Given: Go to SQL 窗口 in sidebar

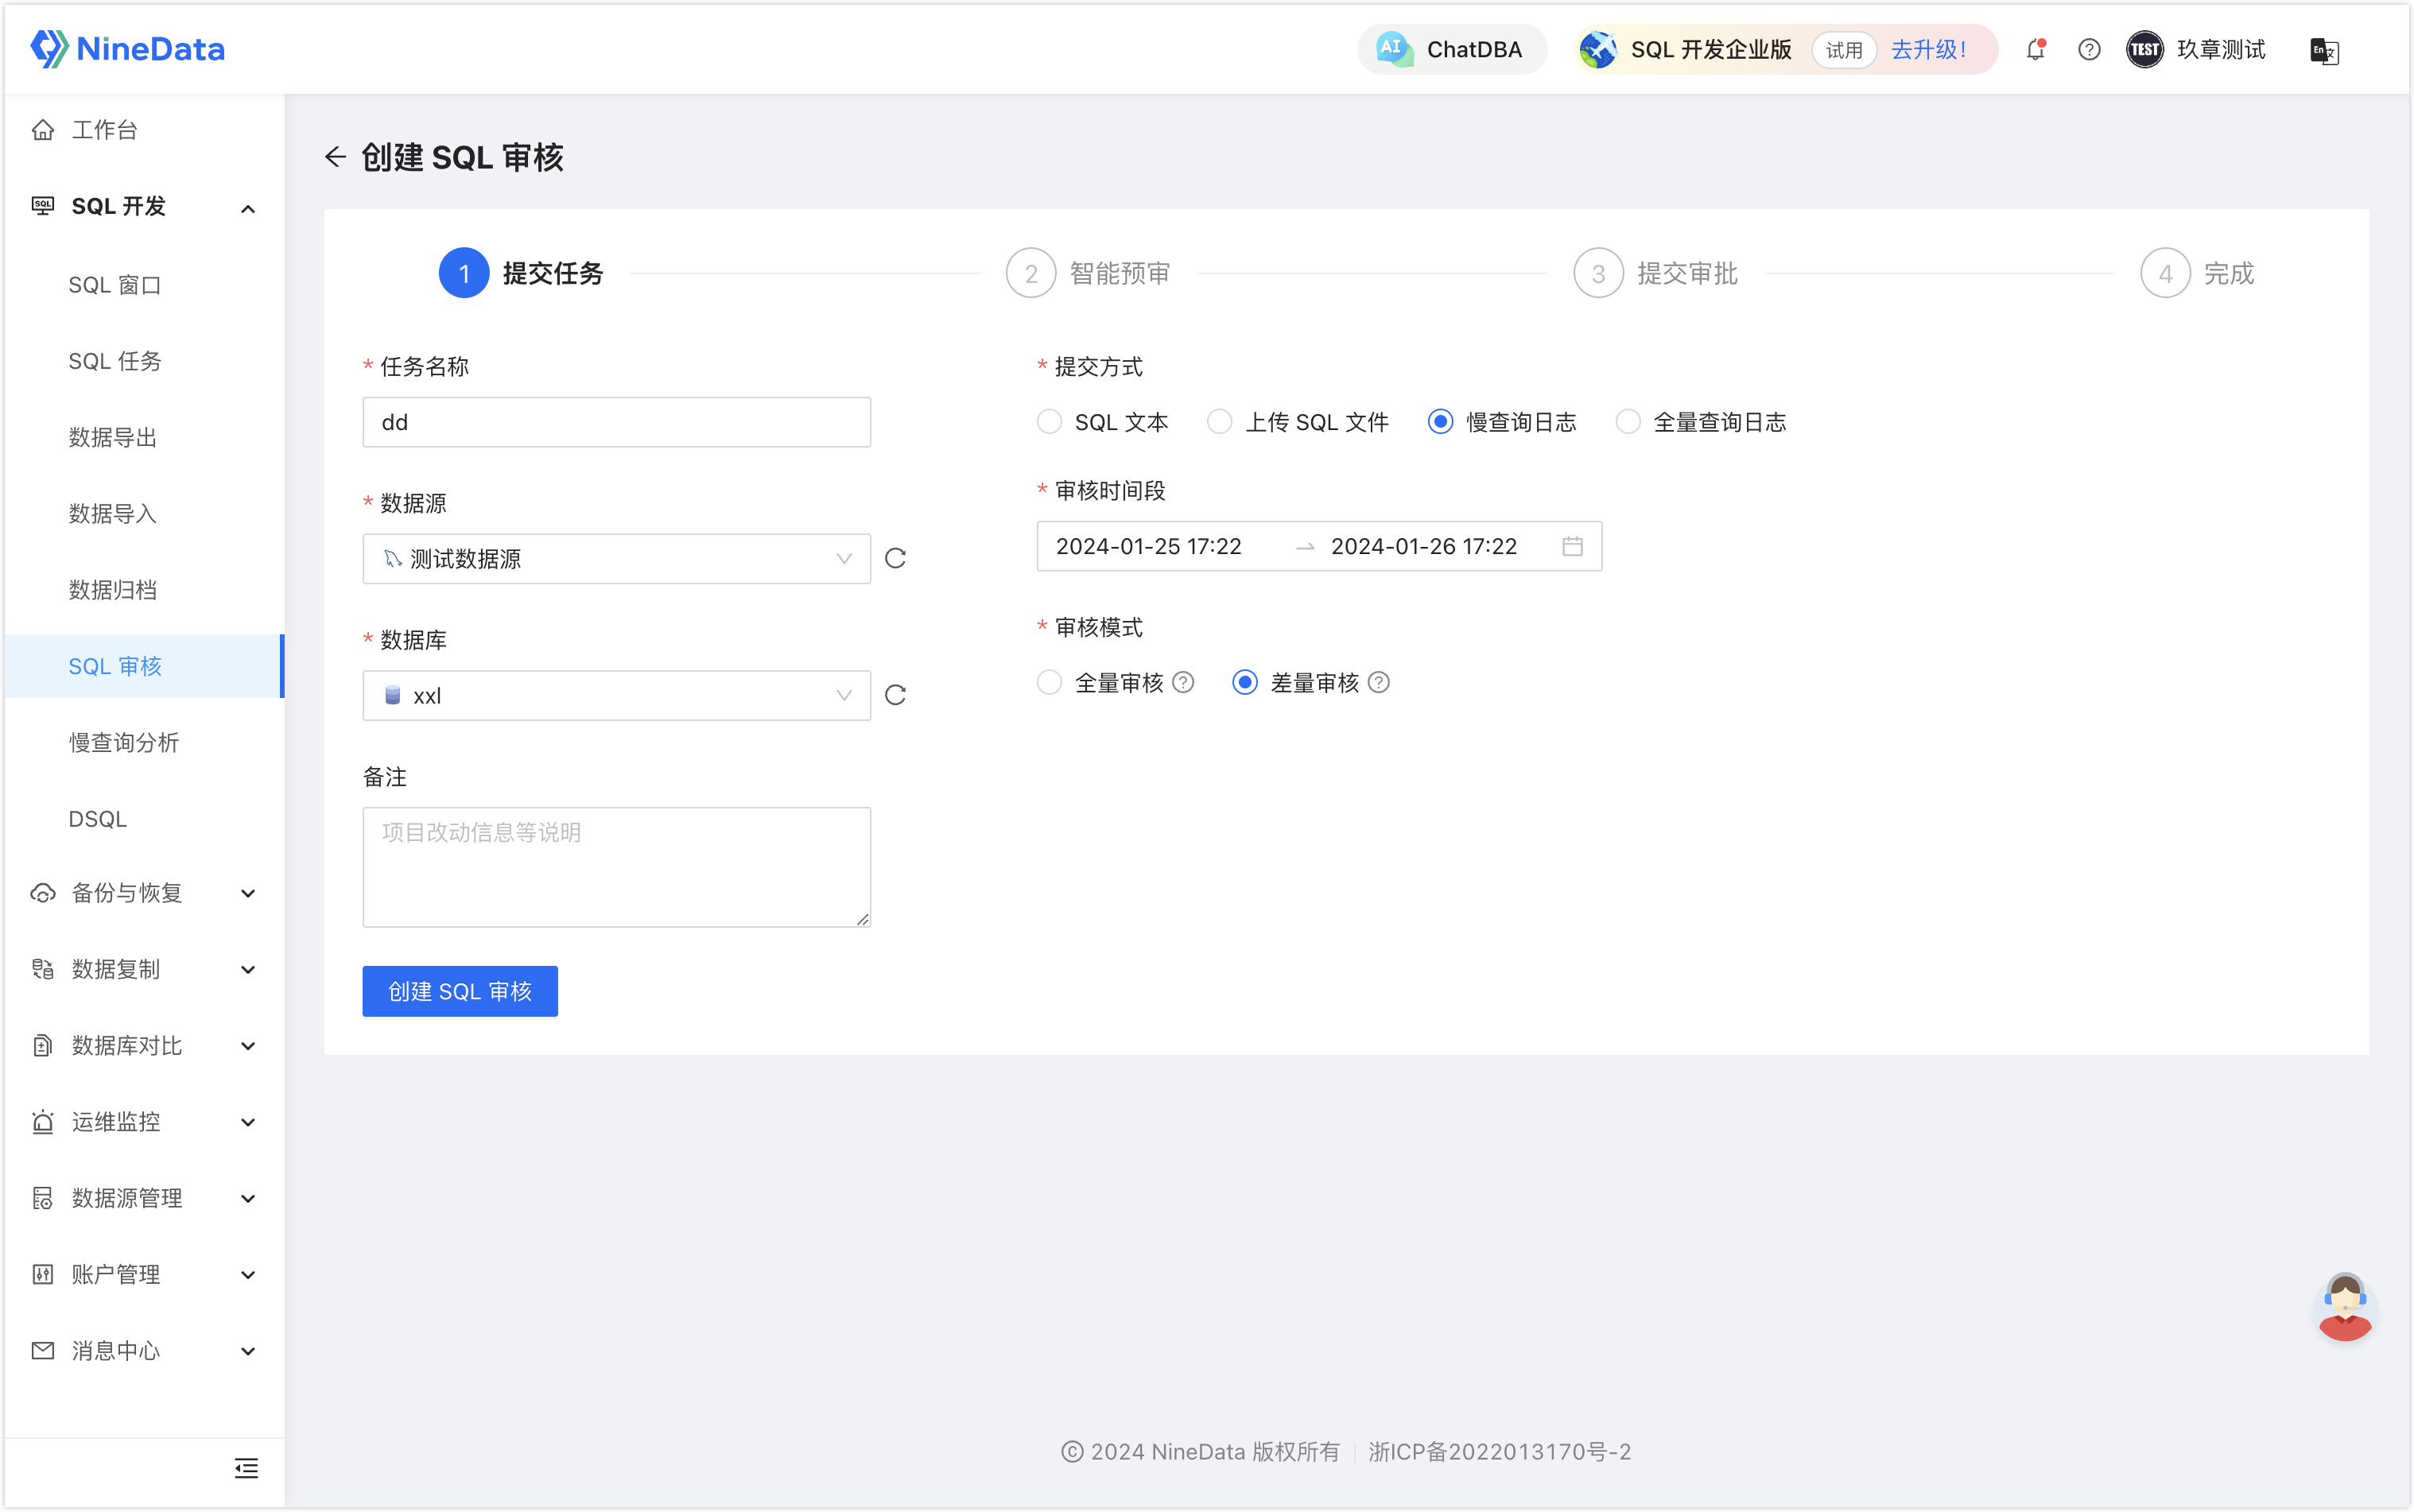Looking at the screenshot, I should tap(115, 285).
